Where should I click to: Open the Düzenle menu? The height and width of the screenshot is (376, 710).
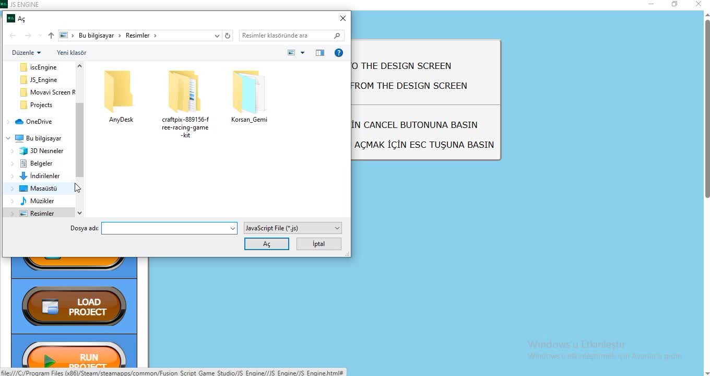point(26,53)
